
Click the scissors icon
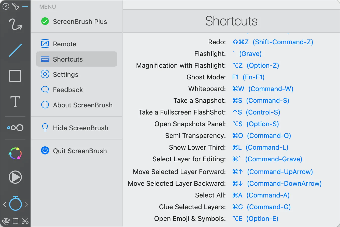click(x=25, y=221)
